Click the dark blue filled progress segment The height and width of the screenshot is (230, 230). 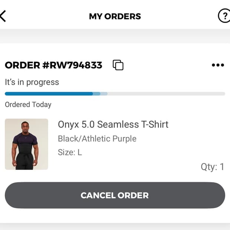click(x=49, y=94)
